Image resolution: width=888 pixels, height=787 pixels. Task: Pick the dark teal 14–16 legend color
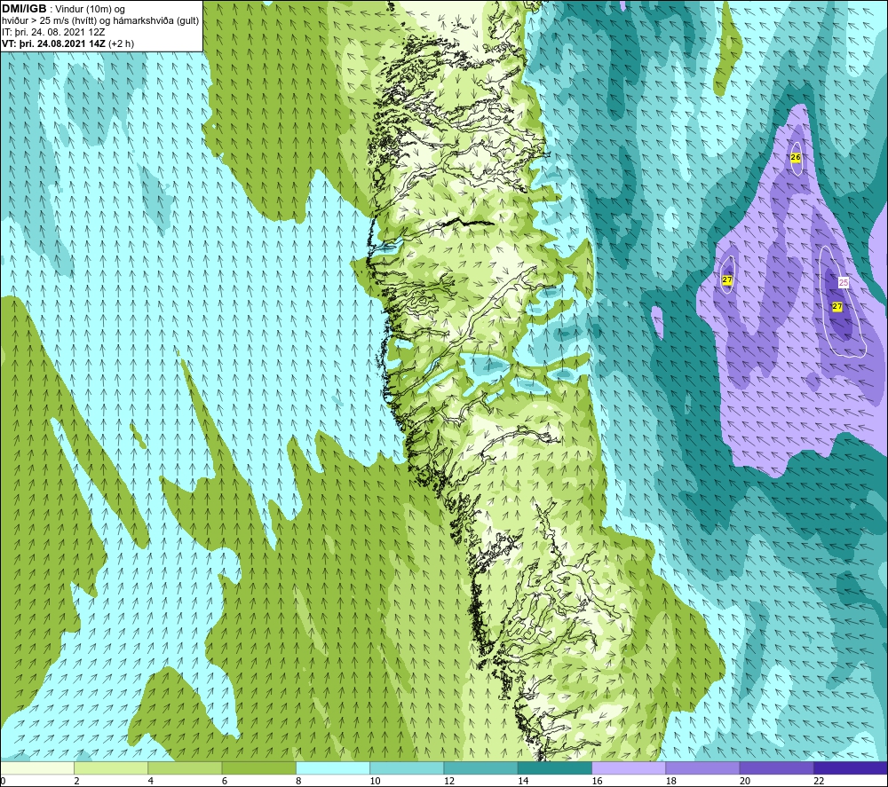point(554,767)
